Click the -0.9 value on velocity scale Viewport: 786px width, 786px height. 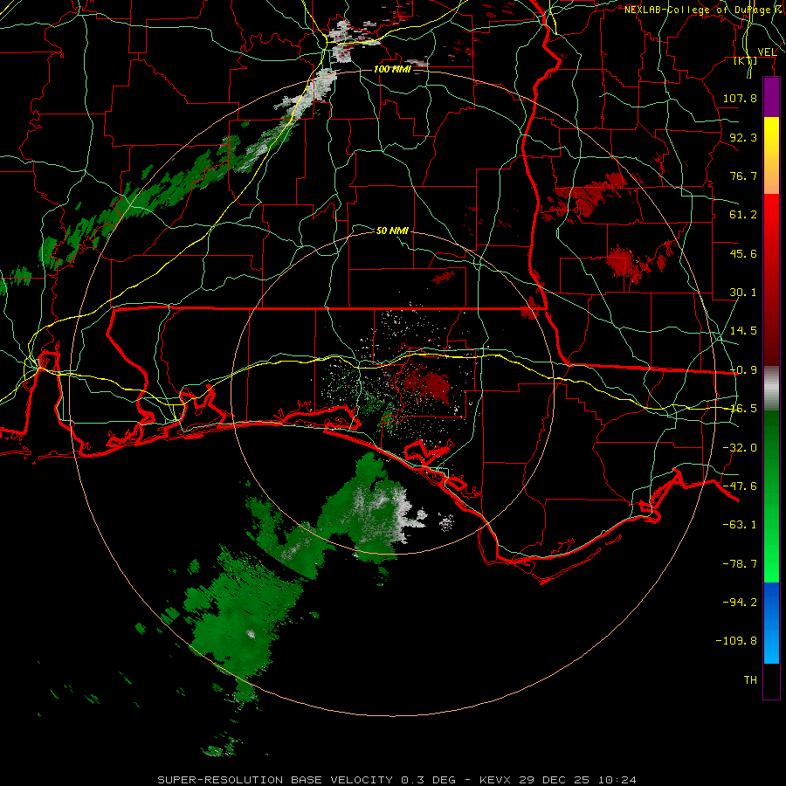(x=743, y=370)
